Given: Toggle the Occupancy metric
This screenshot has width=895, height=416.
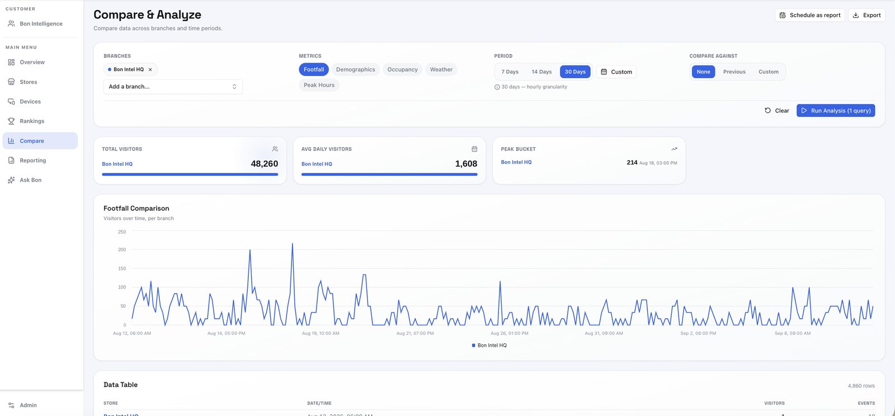Looking at the screenshot, I should (x=403, y=69).
